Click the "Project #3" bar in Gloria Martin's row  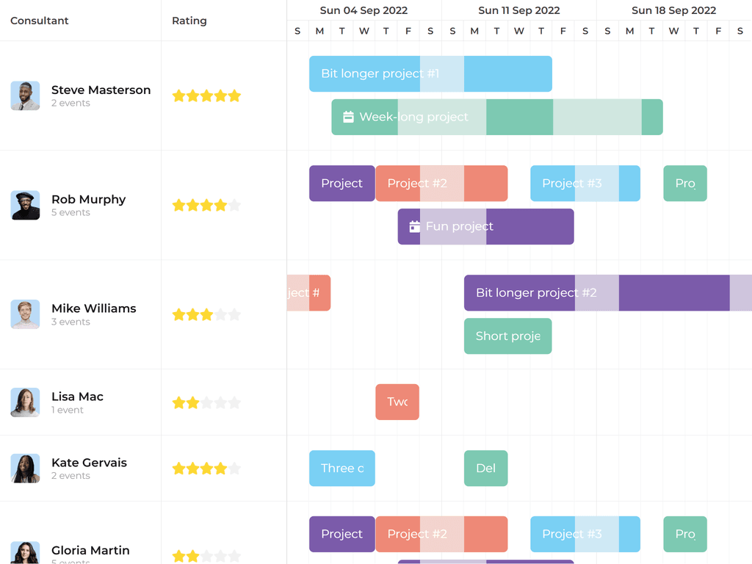(x=585, y=534)
